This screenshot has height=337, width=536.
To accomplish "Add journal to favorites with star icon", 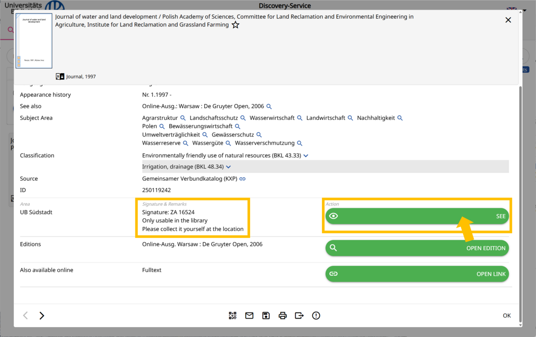I will 235,25.
